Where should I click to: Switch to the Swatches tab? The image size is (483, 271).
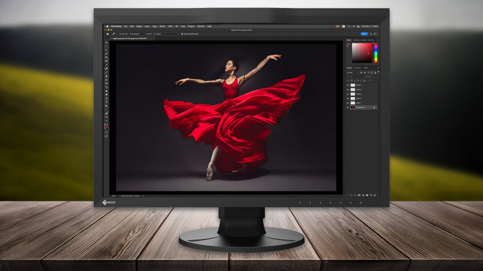pos(356,40)
